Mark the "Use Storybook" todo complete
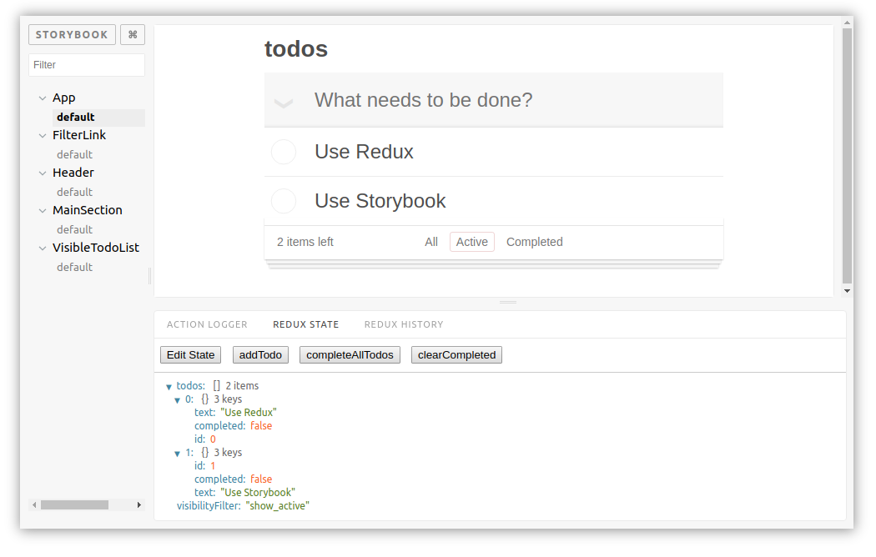 (x=283, y=200)
